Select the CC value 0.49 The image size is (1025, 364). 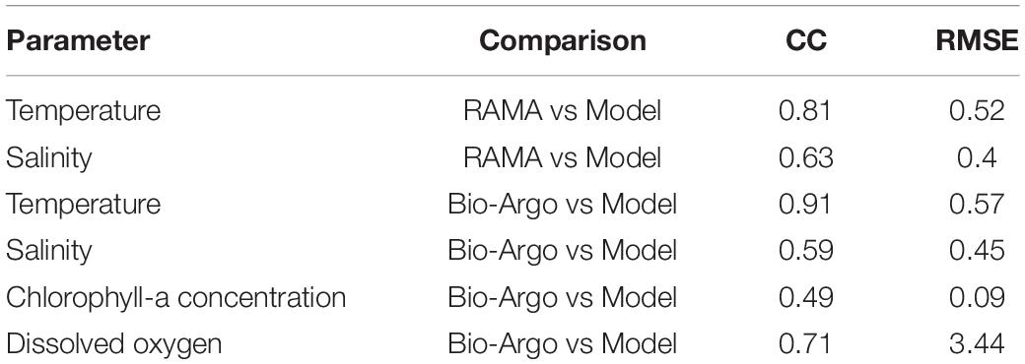coord(805,297)
